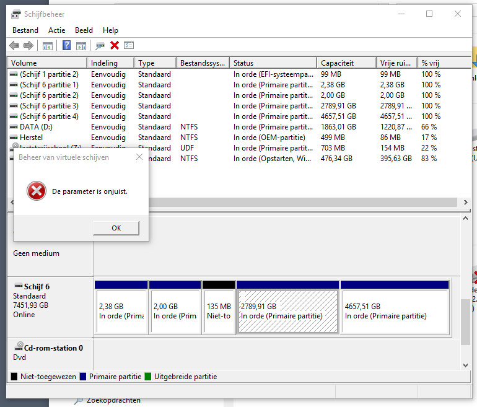Select the 135 MB unallocated block

[x=219, y=311]
